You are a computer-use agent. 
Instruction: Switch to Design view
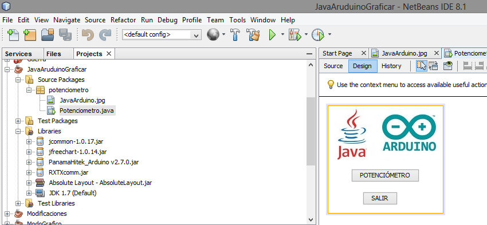(362, 66)
